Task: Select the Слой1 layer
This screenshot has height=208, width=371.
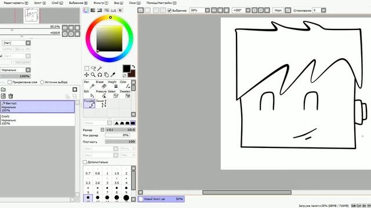Action: (x=37, y=120)
